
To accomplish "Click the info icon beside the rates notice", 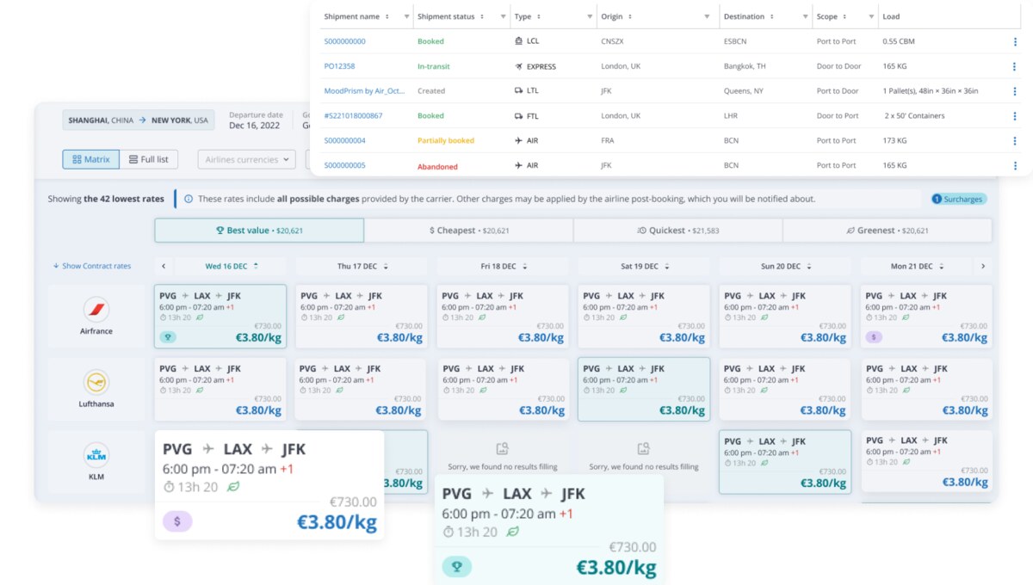I will click(189, 199).
